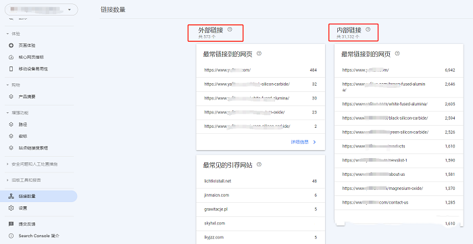Select the 移动设备易用性 phone icon
The width and height of the screenshot is (473, 244).
11,69
